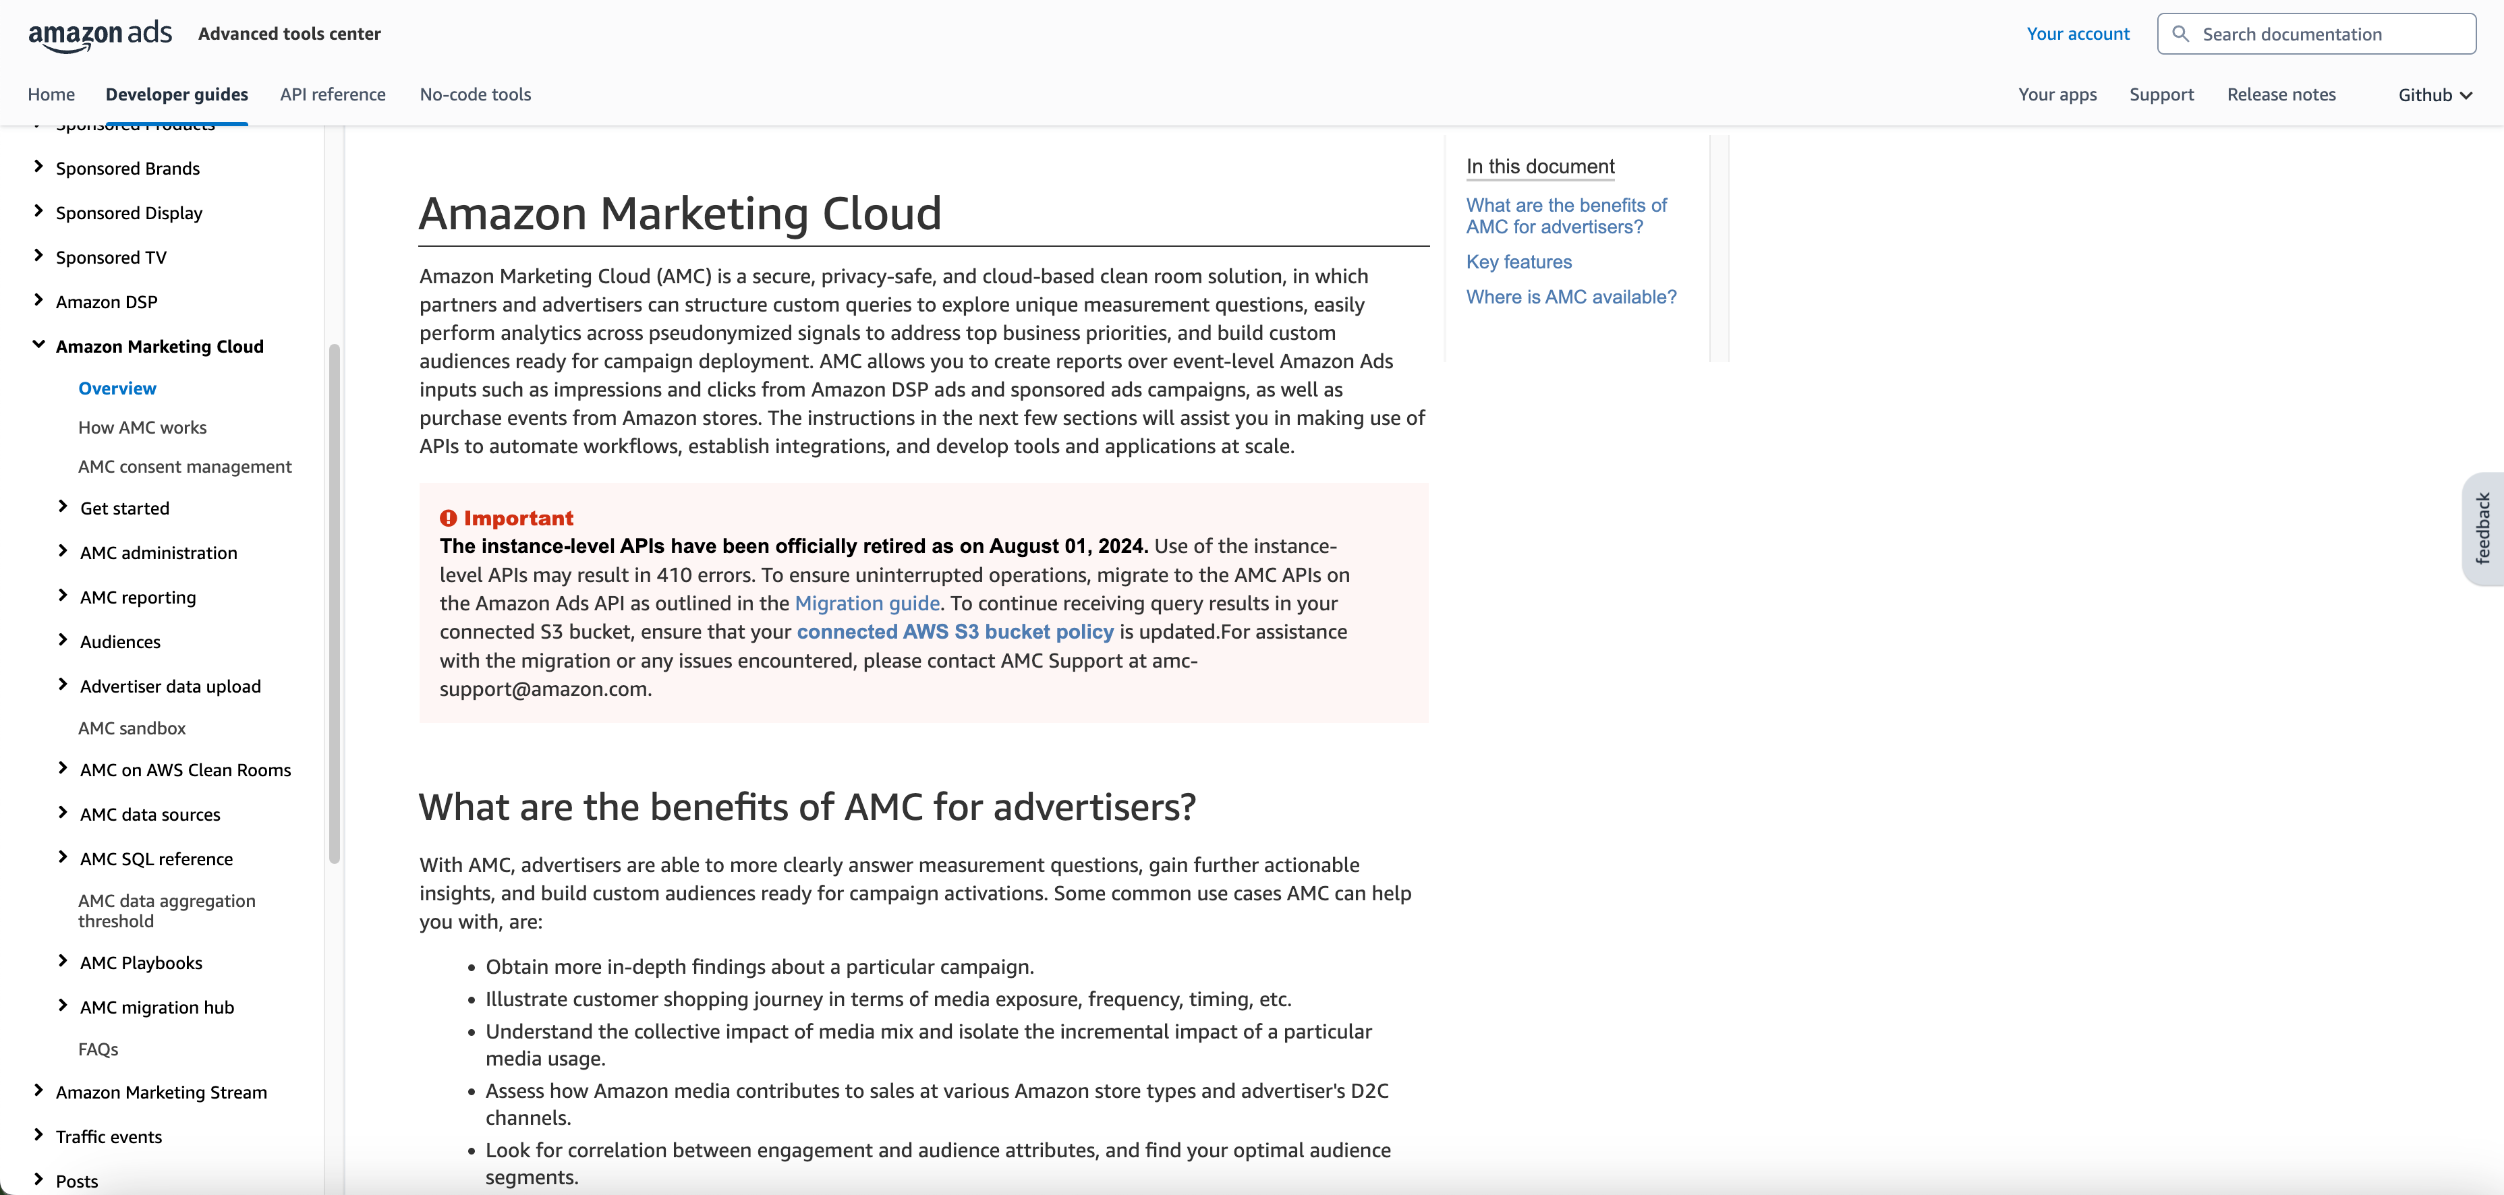Open the AMC sandbox page
This screenshot has height=1195, width=2504.
(132, 728)
